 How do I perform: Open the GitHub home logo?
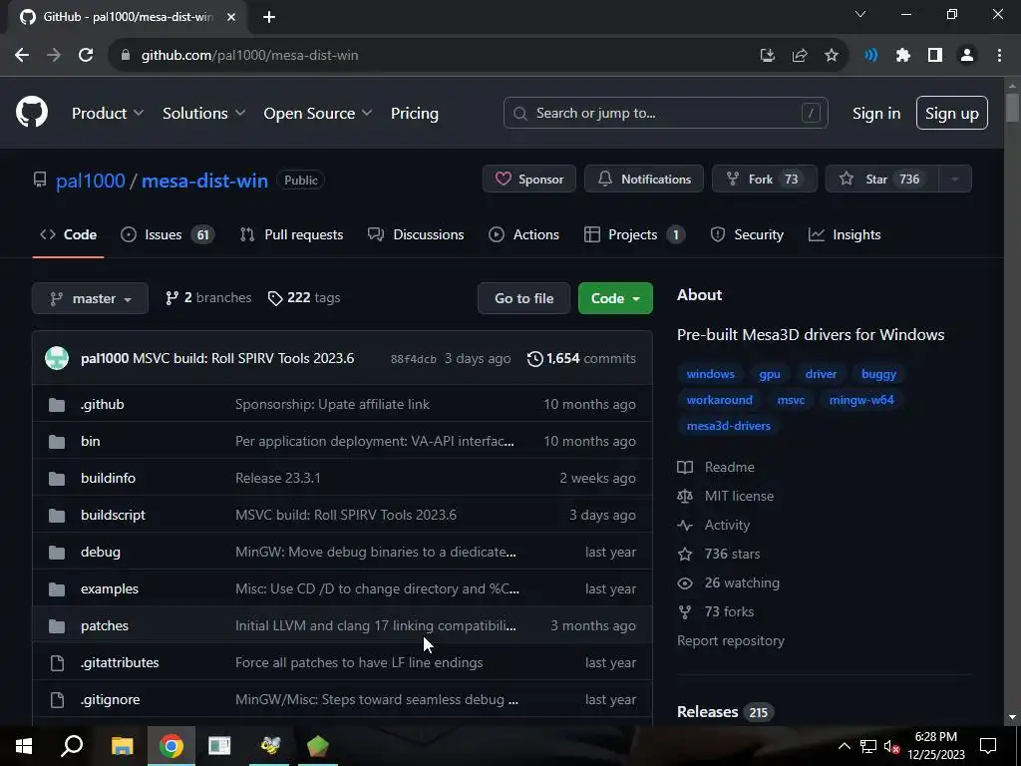[32, 112]
